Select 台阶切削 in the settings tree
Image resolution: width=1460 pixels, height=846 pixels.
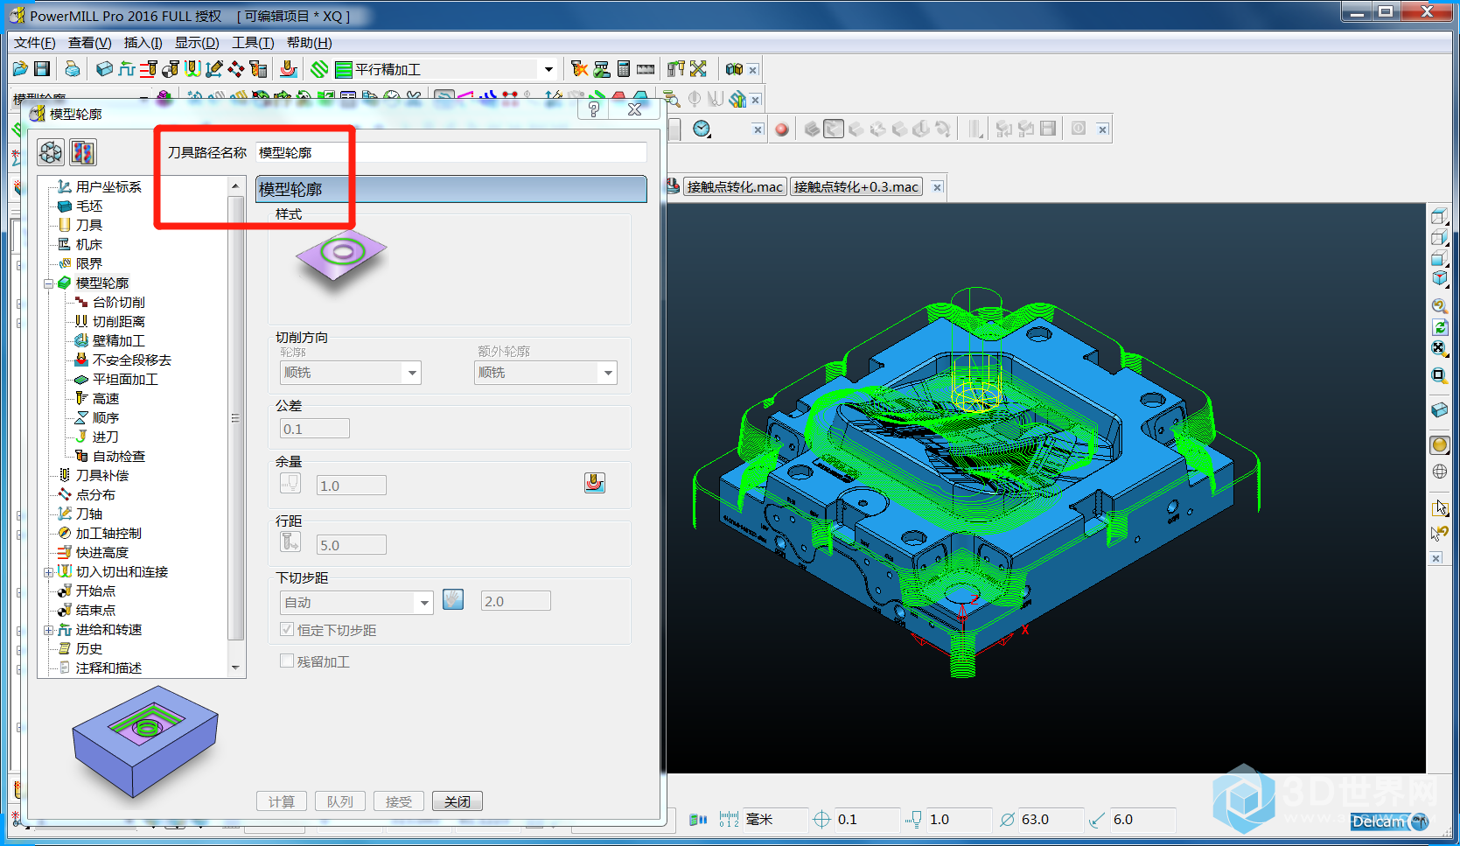point(119,303)
